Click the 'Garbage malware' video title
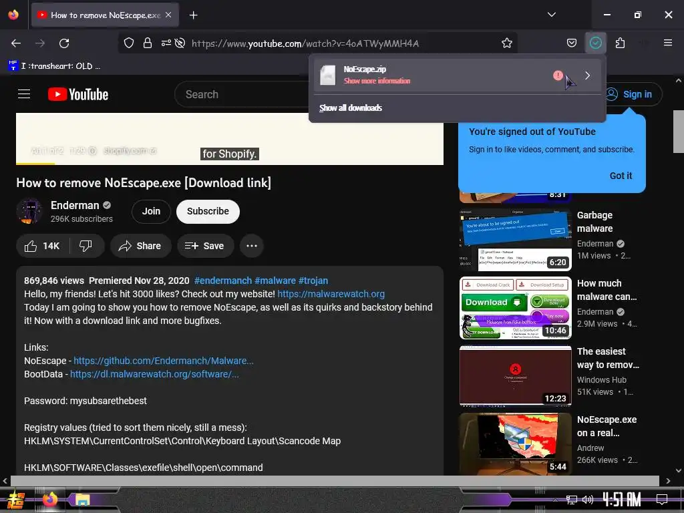The height and width of the screenshot is (513, 684). tap(594, 222)
